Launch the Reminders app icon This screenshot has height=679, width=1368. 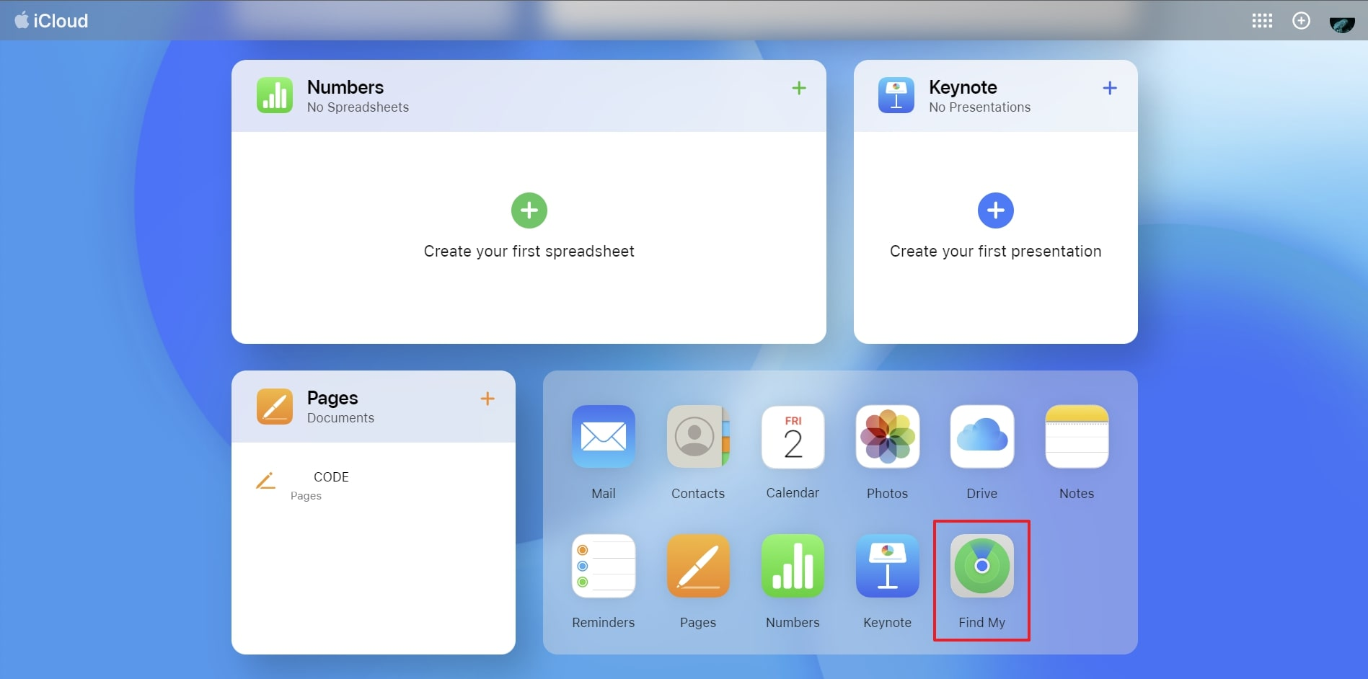pos(603,566)
